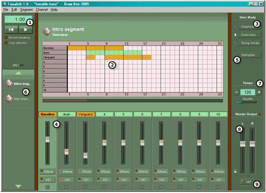Select the Vanguard channel label in mixer
Image resolution: width=266 pixels, height=193 pixels.
click(85, 114)
